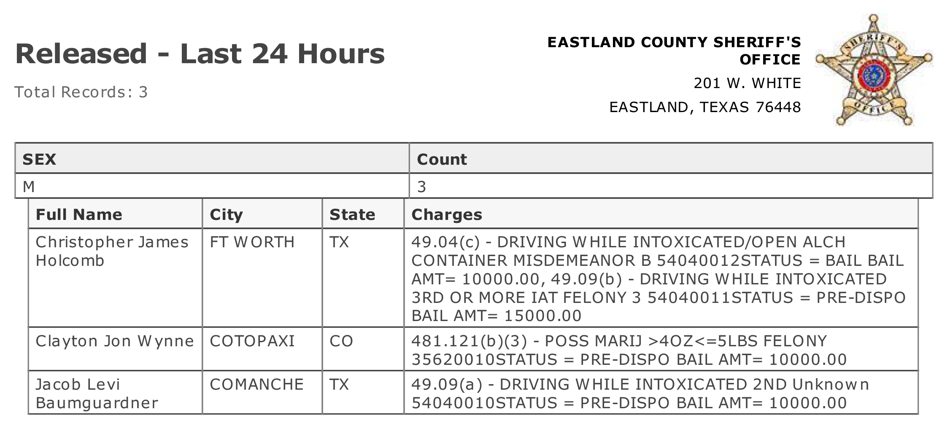
Task: Click the Total Records: 3 text
Action: point(81,92)
